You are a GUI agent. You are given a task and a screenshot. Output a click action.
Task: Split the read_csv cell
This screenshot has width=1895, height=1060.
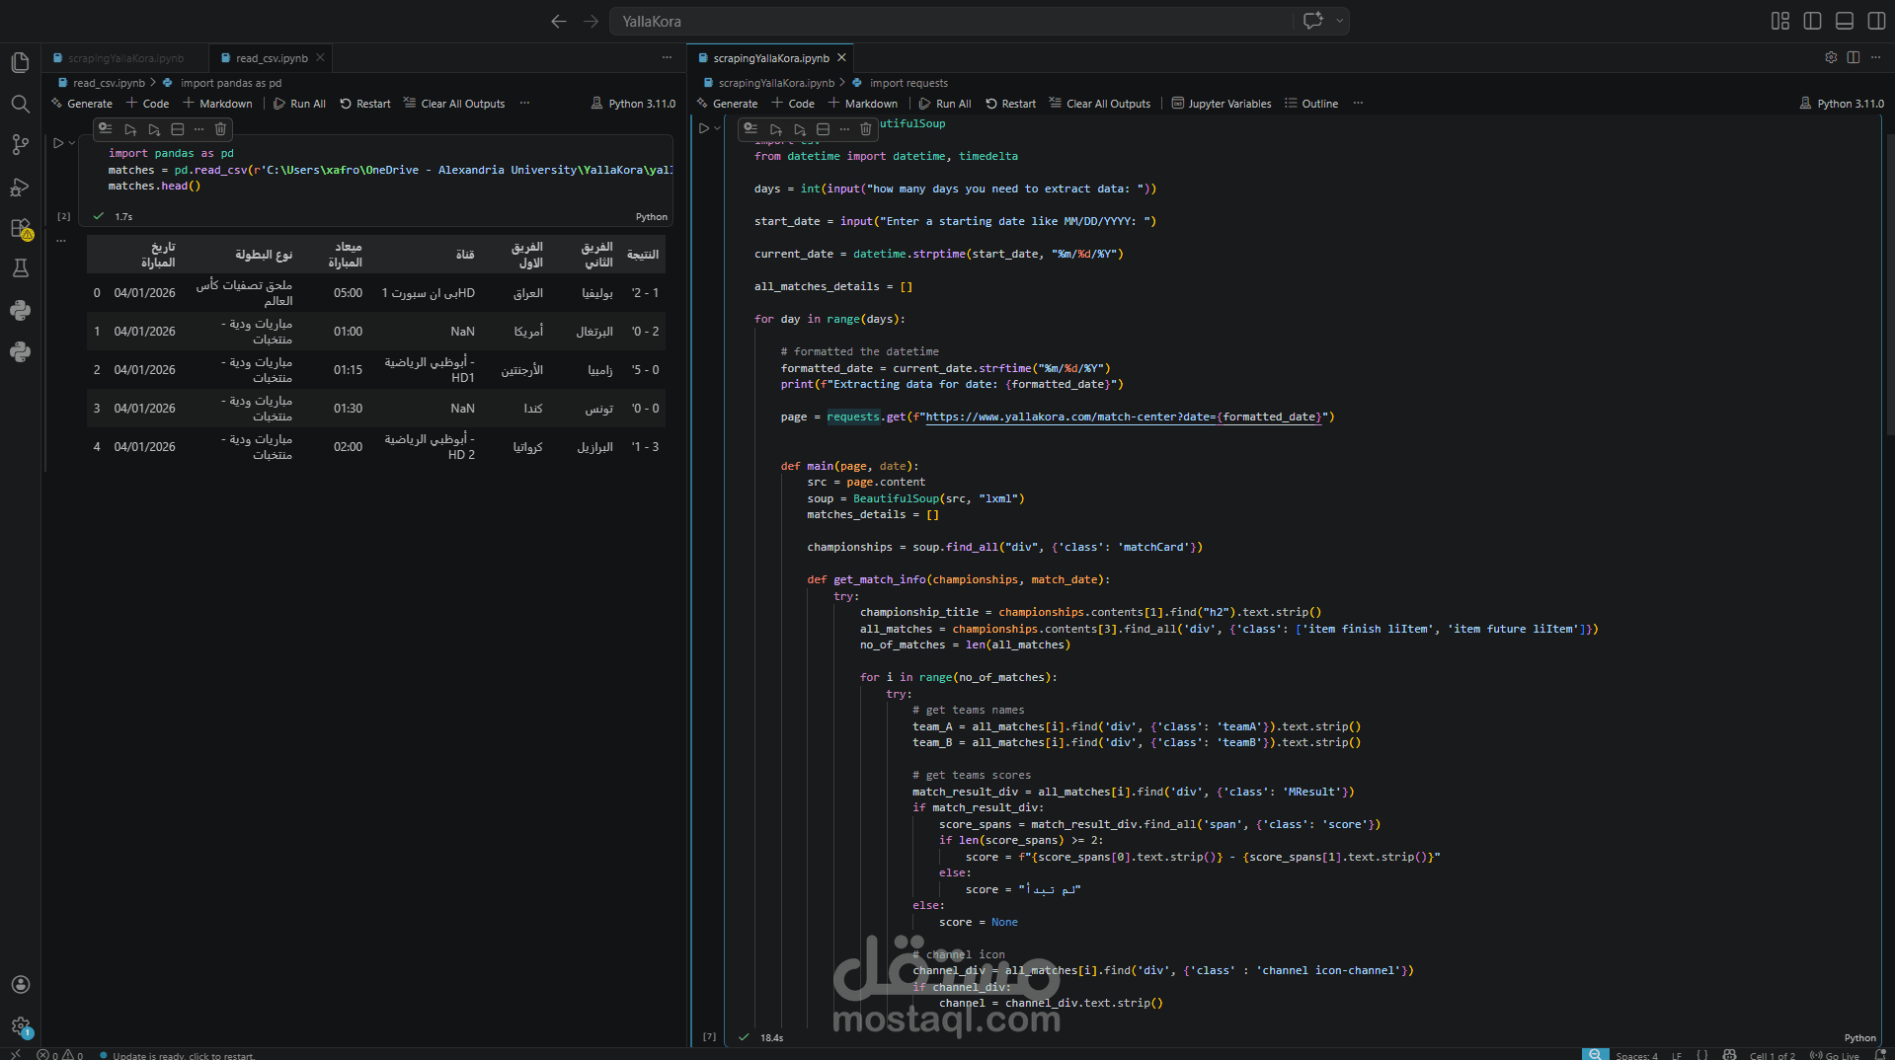(178, 129)
